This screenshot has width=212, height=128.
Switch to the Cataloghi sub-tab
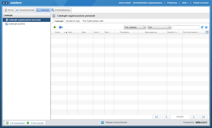coord(59,21)
